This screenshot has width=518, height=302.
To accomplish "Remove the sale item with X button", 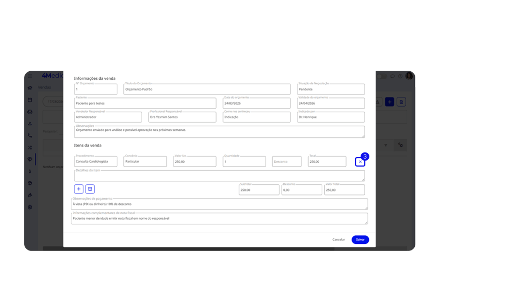I will [360, 162].
